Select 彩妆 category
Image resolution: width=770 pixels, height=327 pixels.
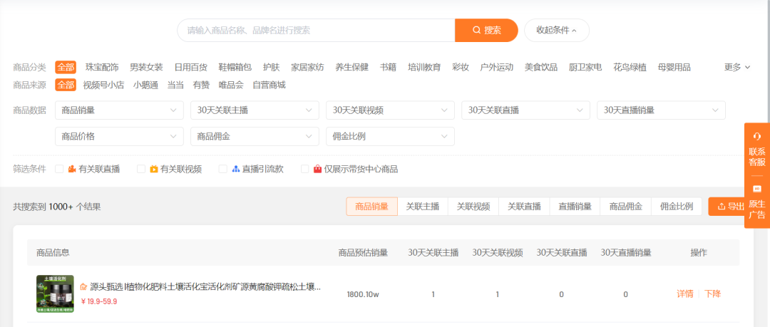point(461,67)
